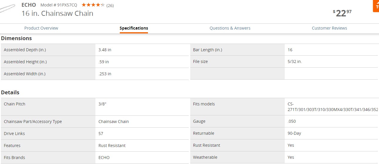Click the orange back-to-top button

(376, 6)
